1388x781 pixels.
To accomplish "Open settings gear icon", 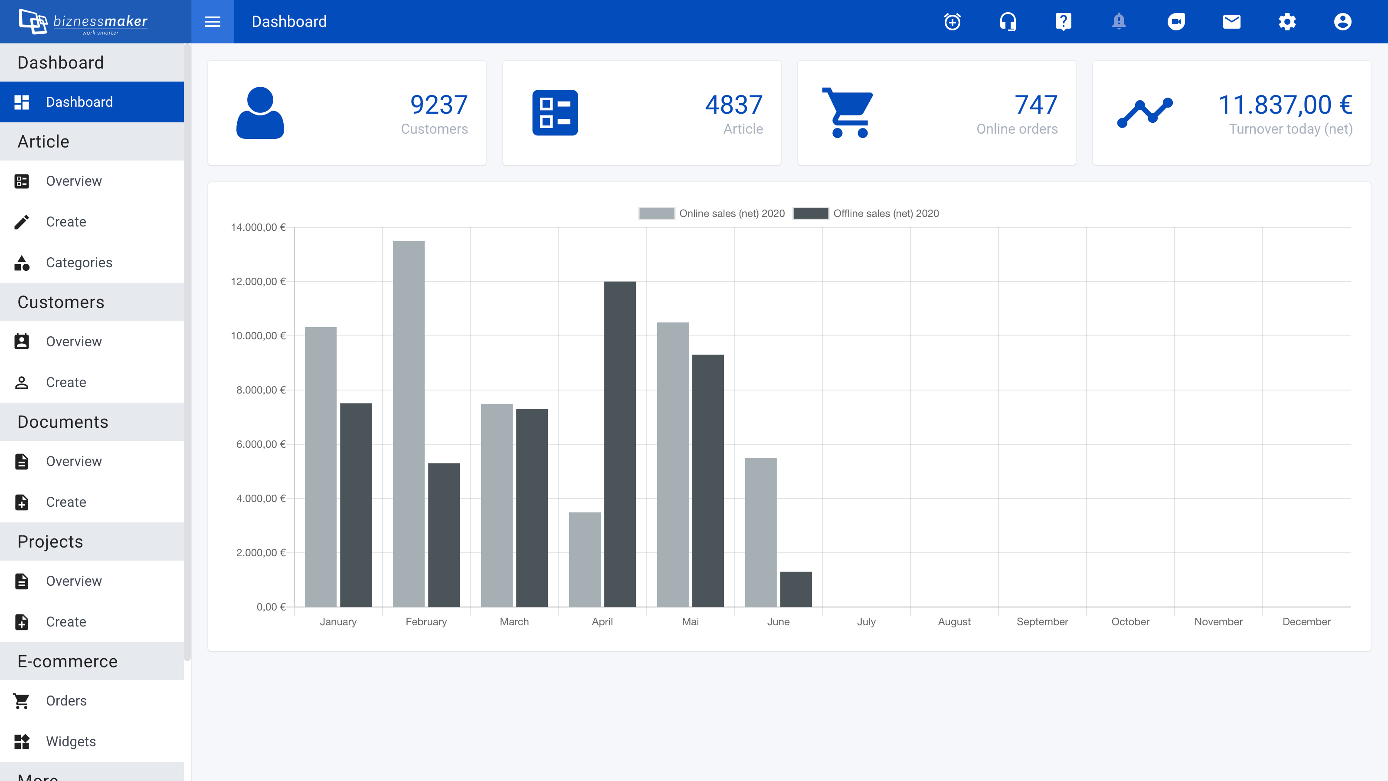I will tap(1287, 22).
